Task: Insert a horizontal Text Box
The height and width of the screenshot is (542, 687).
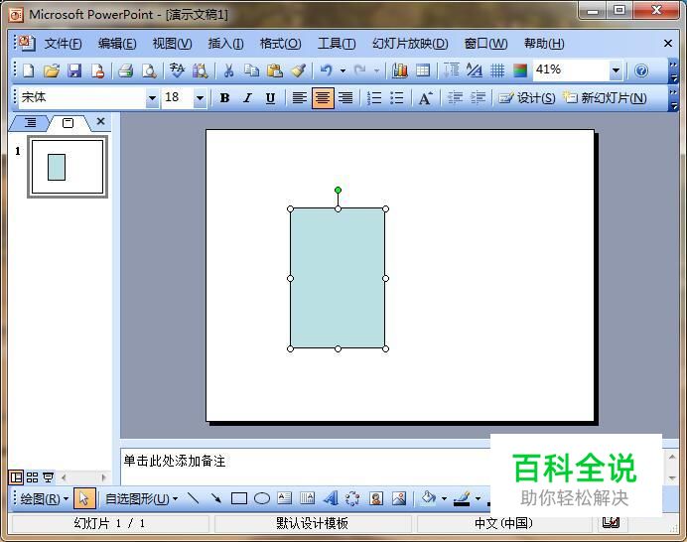Action: 284,498
